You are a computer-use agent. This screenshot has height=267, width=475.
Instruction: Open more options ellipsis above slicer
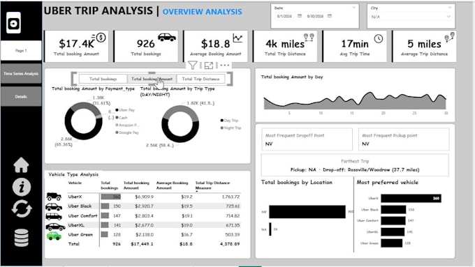click(x=224, y=65)
